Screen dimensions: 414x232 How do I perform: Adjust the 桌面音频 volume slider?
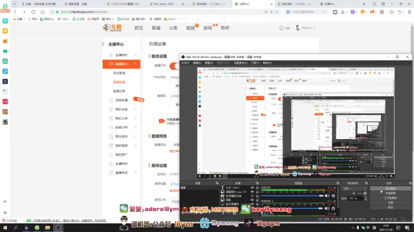point(292,196)
